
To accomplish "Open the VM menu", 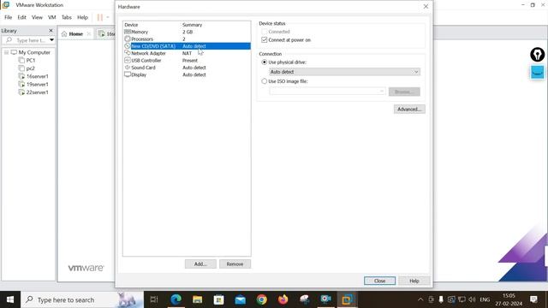I will coord(51,17).
